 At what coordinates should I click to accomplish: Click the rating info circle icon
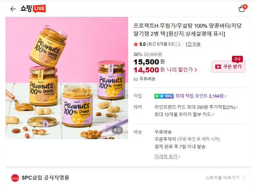[x=176, y=44]
